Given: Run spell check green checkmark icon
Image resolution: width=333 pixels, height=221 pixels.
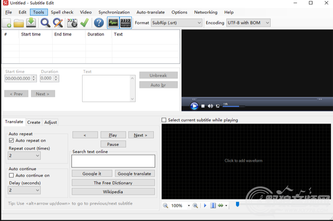Looking at the screenshot, I should tap(85, 23).
